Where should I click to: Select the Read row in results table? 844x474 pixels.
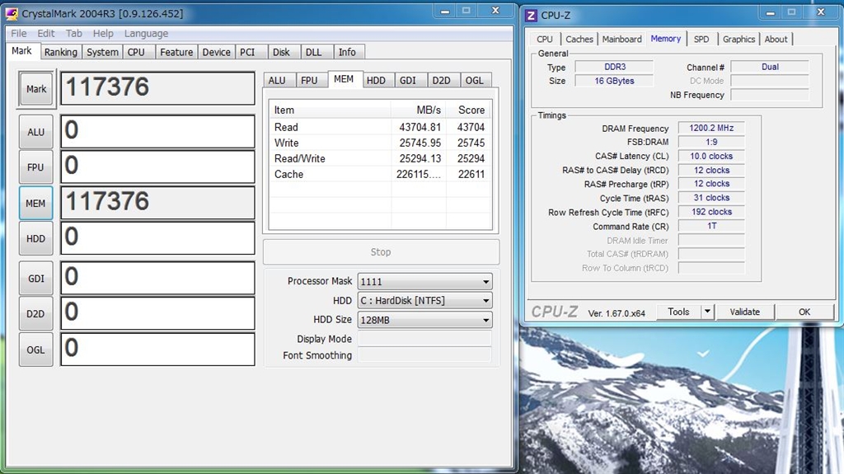[380, 127]
